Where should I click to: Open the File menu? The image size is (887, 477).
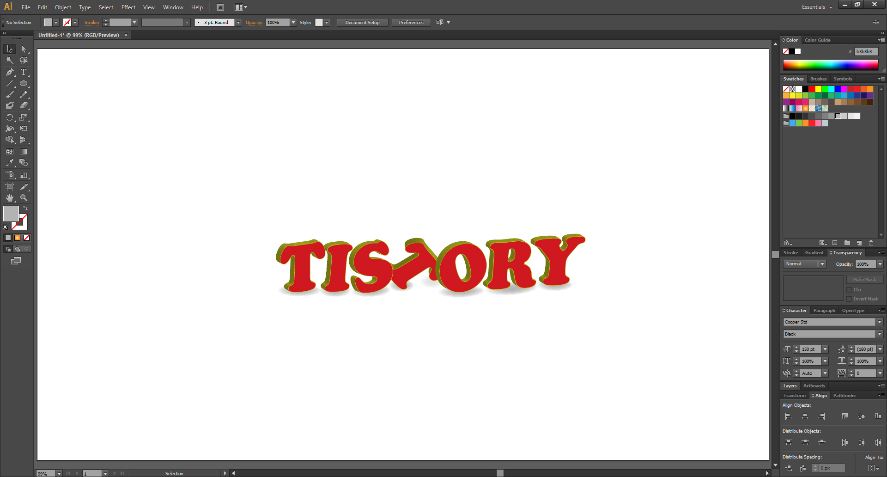tap(26, 7)
